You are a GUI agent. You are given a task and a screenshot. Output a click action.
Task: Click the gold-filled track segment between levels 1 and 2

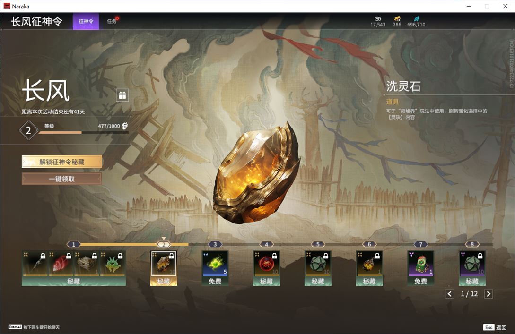tap(119, 244)
